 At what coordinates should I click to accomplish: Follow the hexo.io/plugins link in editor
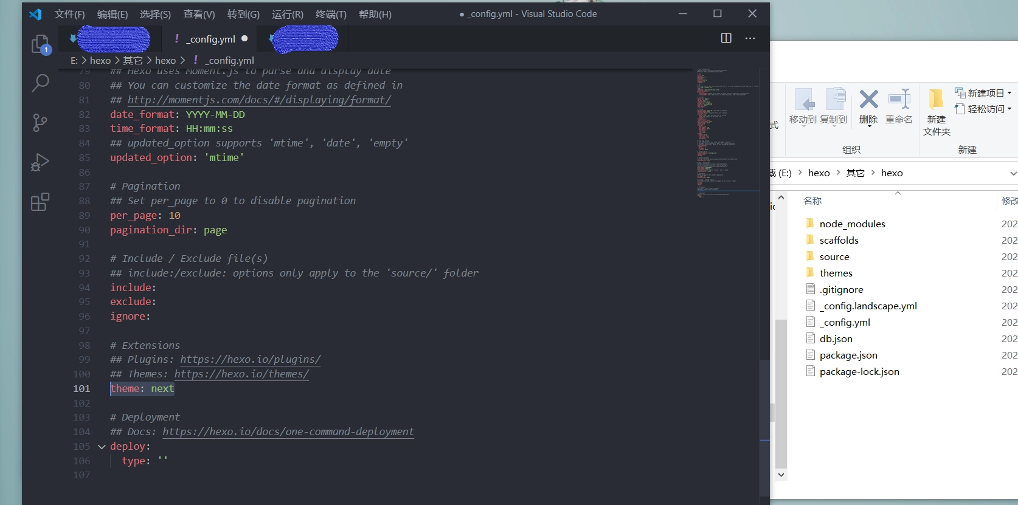point(250,360)
